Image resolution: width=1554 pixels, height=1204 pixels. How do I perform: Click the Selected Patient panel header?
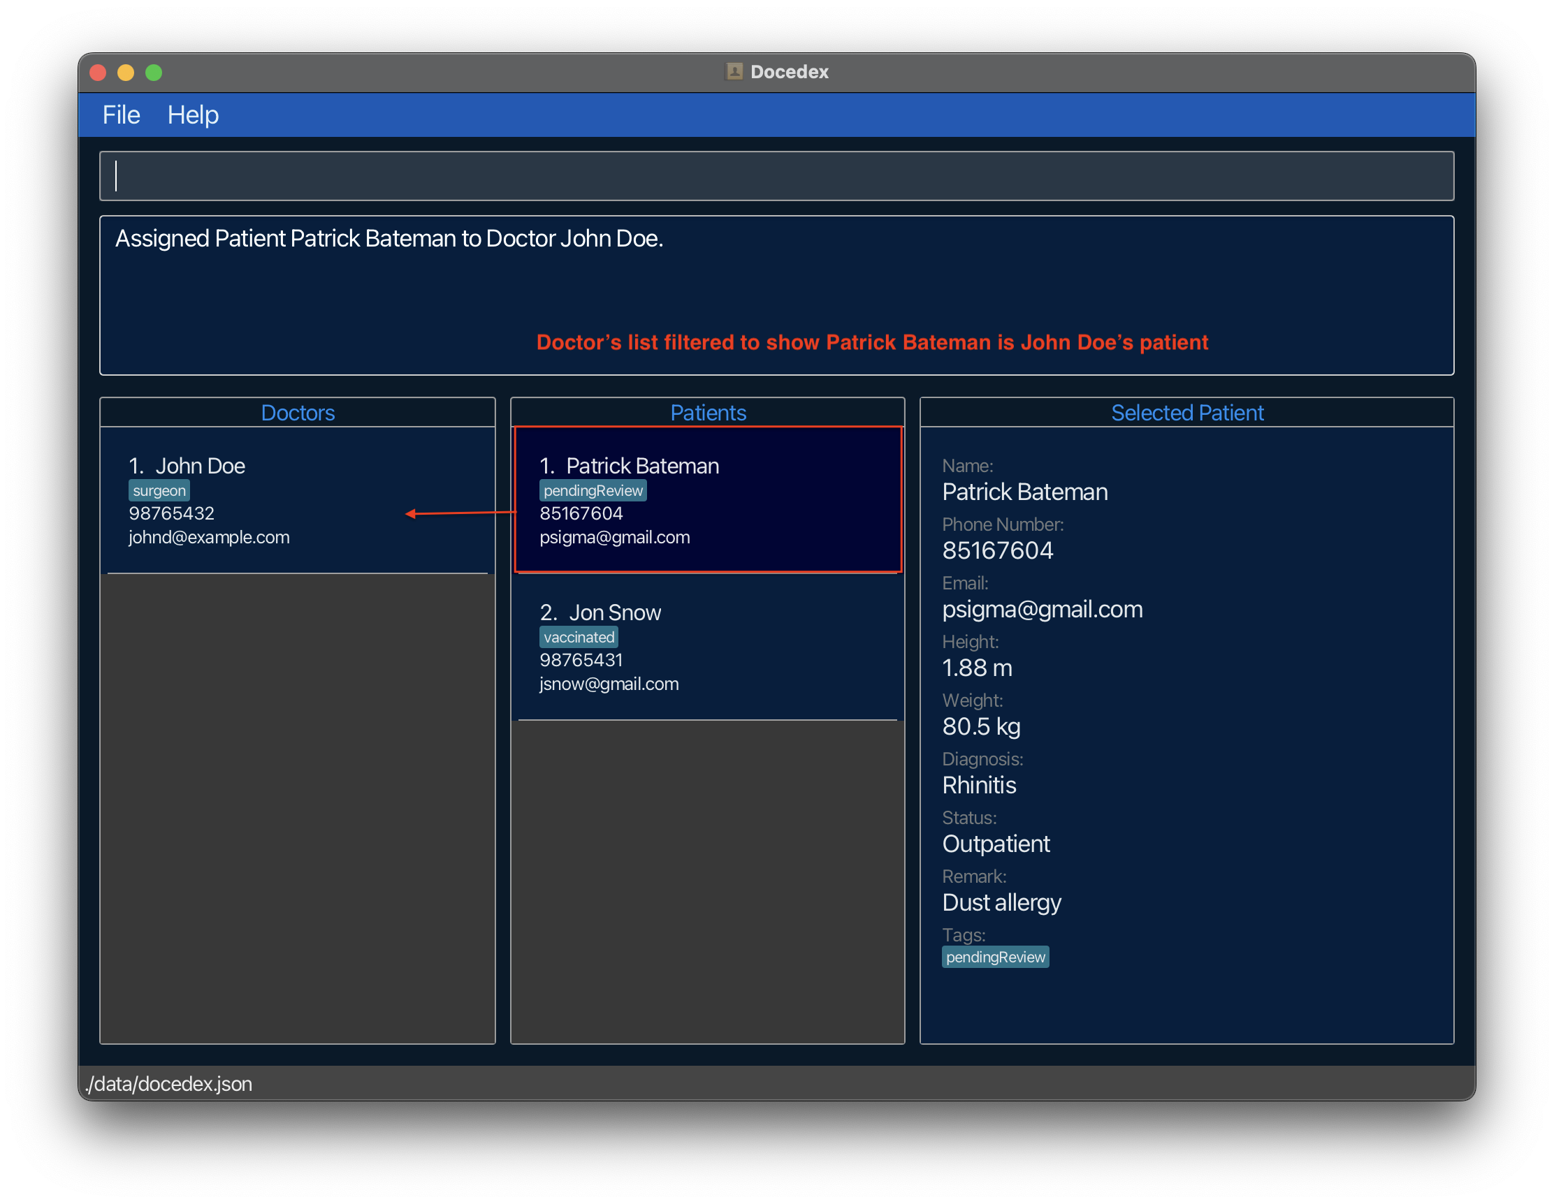pyautogui.click(x=1187, y=413)
